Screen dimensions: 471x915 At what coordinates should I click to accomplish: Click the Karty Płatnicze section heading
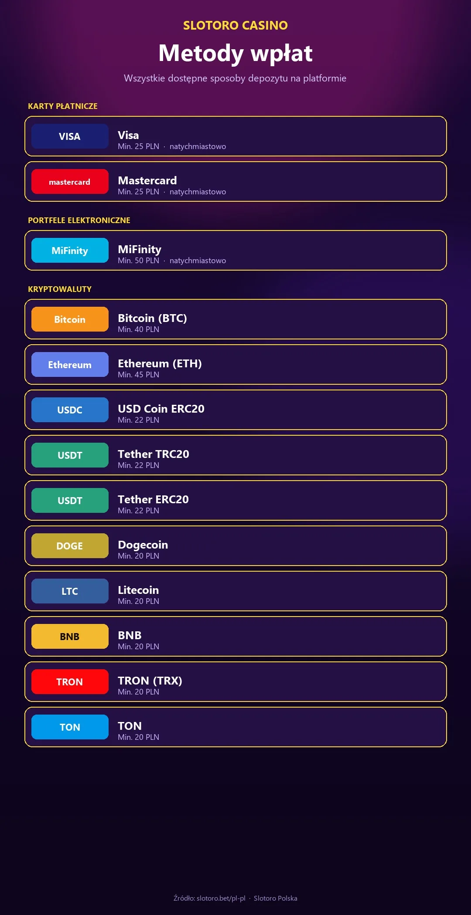[x=63, y=106]
